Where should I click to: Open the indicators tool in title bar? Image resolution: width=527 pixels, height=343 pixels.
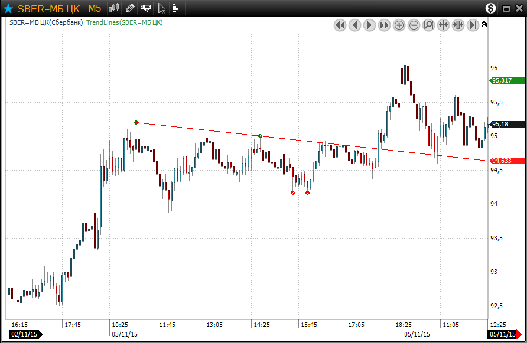coord(145,8)
